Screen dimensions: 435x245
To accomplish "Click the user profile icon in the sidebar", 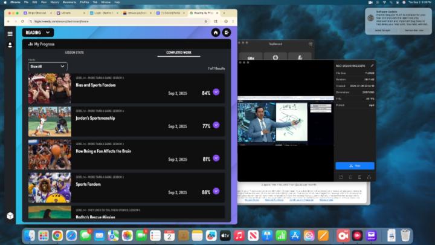I will click(10, 45).
